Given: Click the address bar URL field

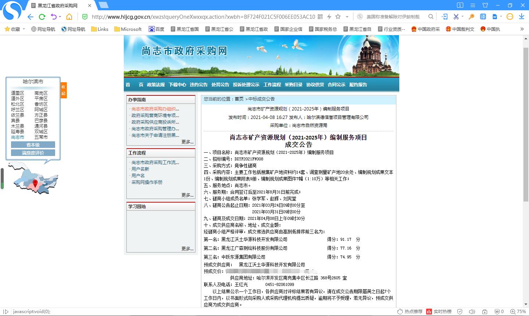Looking at the screenshot, I should [x=202, y=17].
